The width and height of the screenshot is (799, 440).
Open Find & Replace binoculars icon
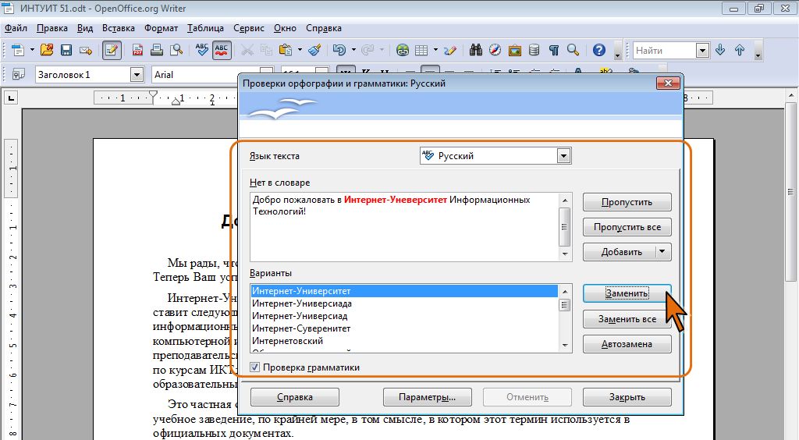pos(476,50)
